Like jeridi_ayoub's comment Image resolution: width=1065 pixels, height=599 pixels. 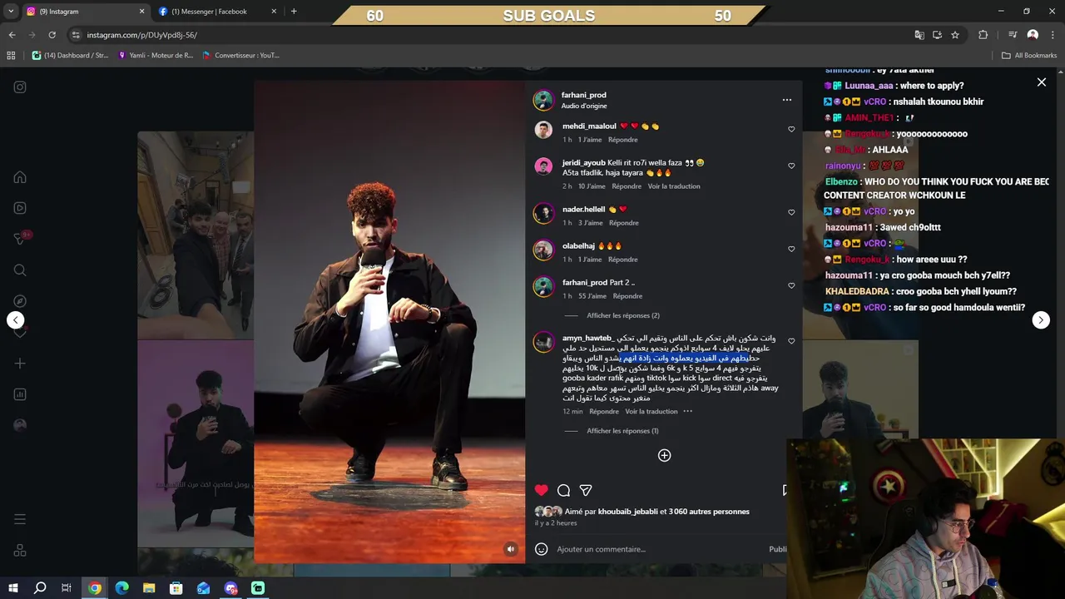(791, 166)
